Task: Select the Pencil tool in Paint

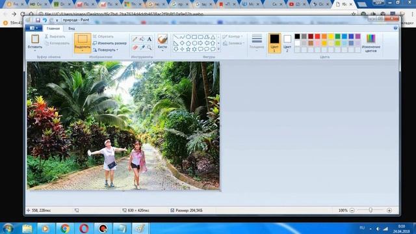Action: (x=135, y=39)
